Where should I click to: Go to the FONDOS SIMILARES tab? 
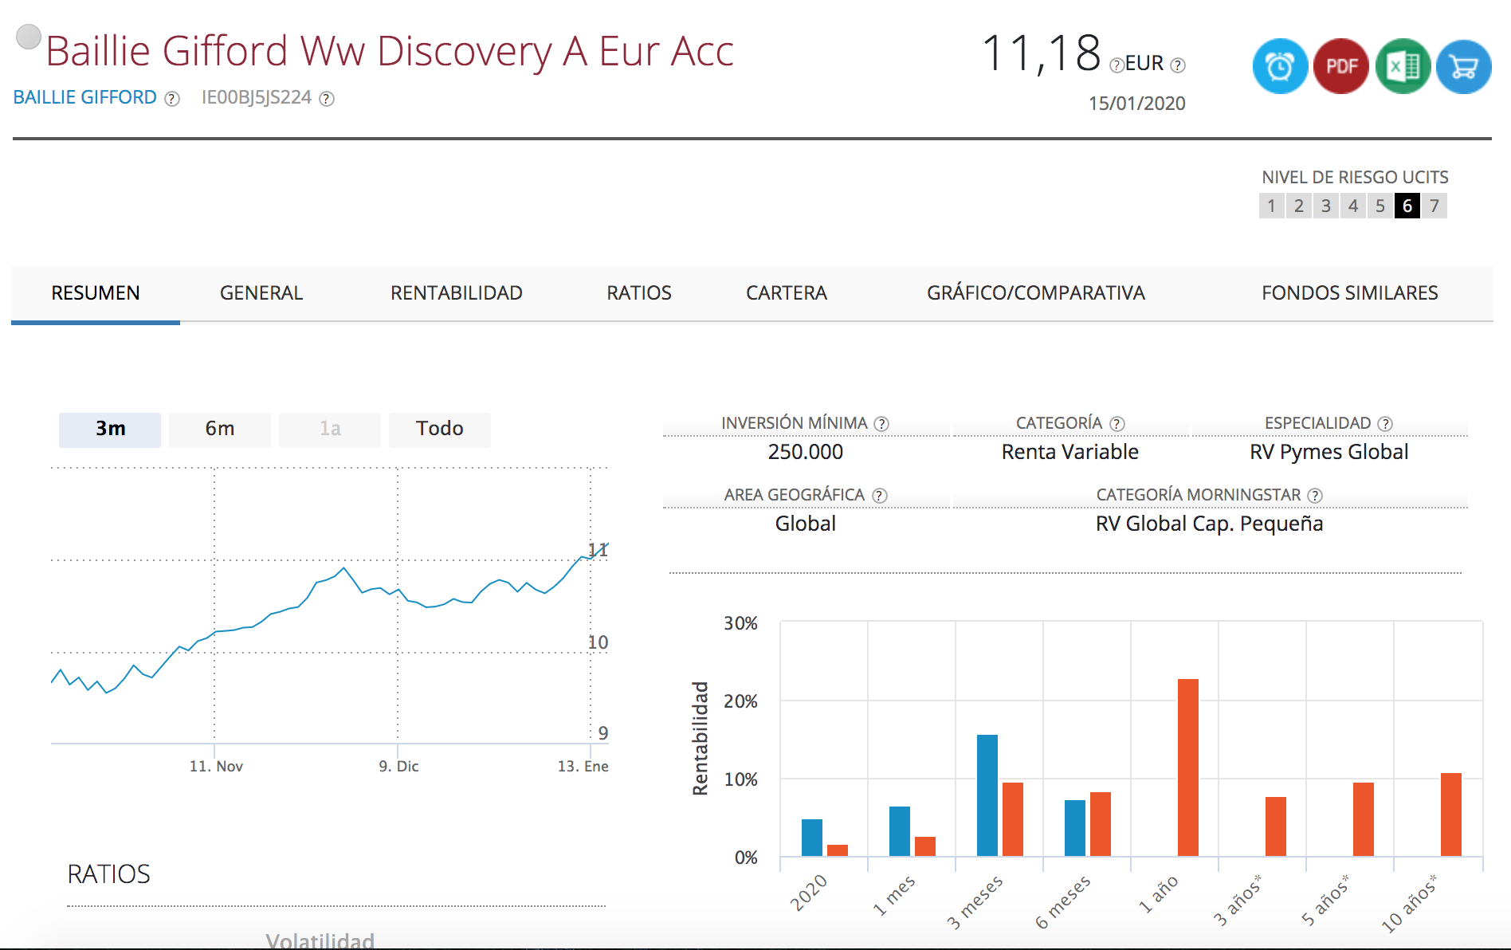(x=1349, y=293)
